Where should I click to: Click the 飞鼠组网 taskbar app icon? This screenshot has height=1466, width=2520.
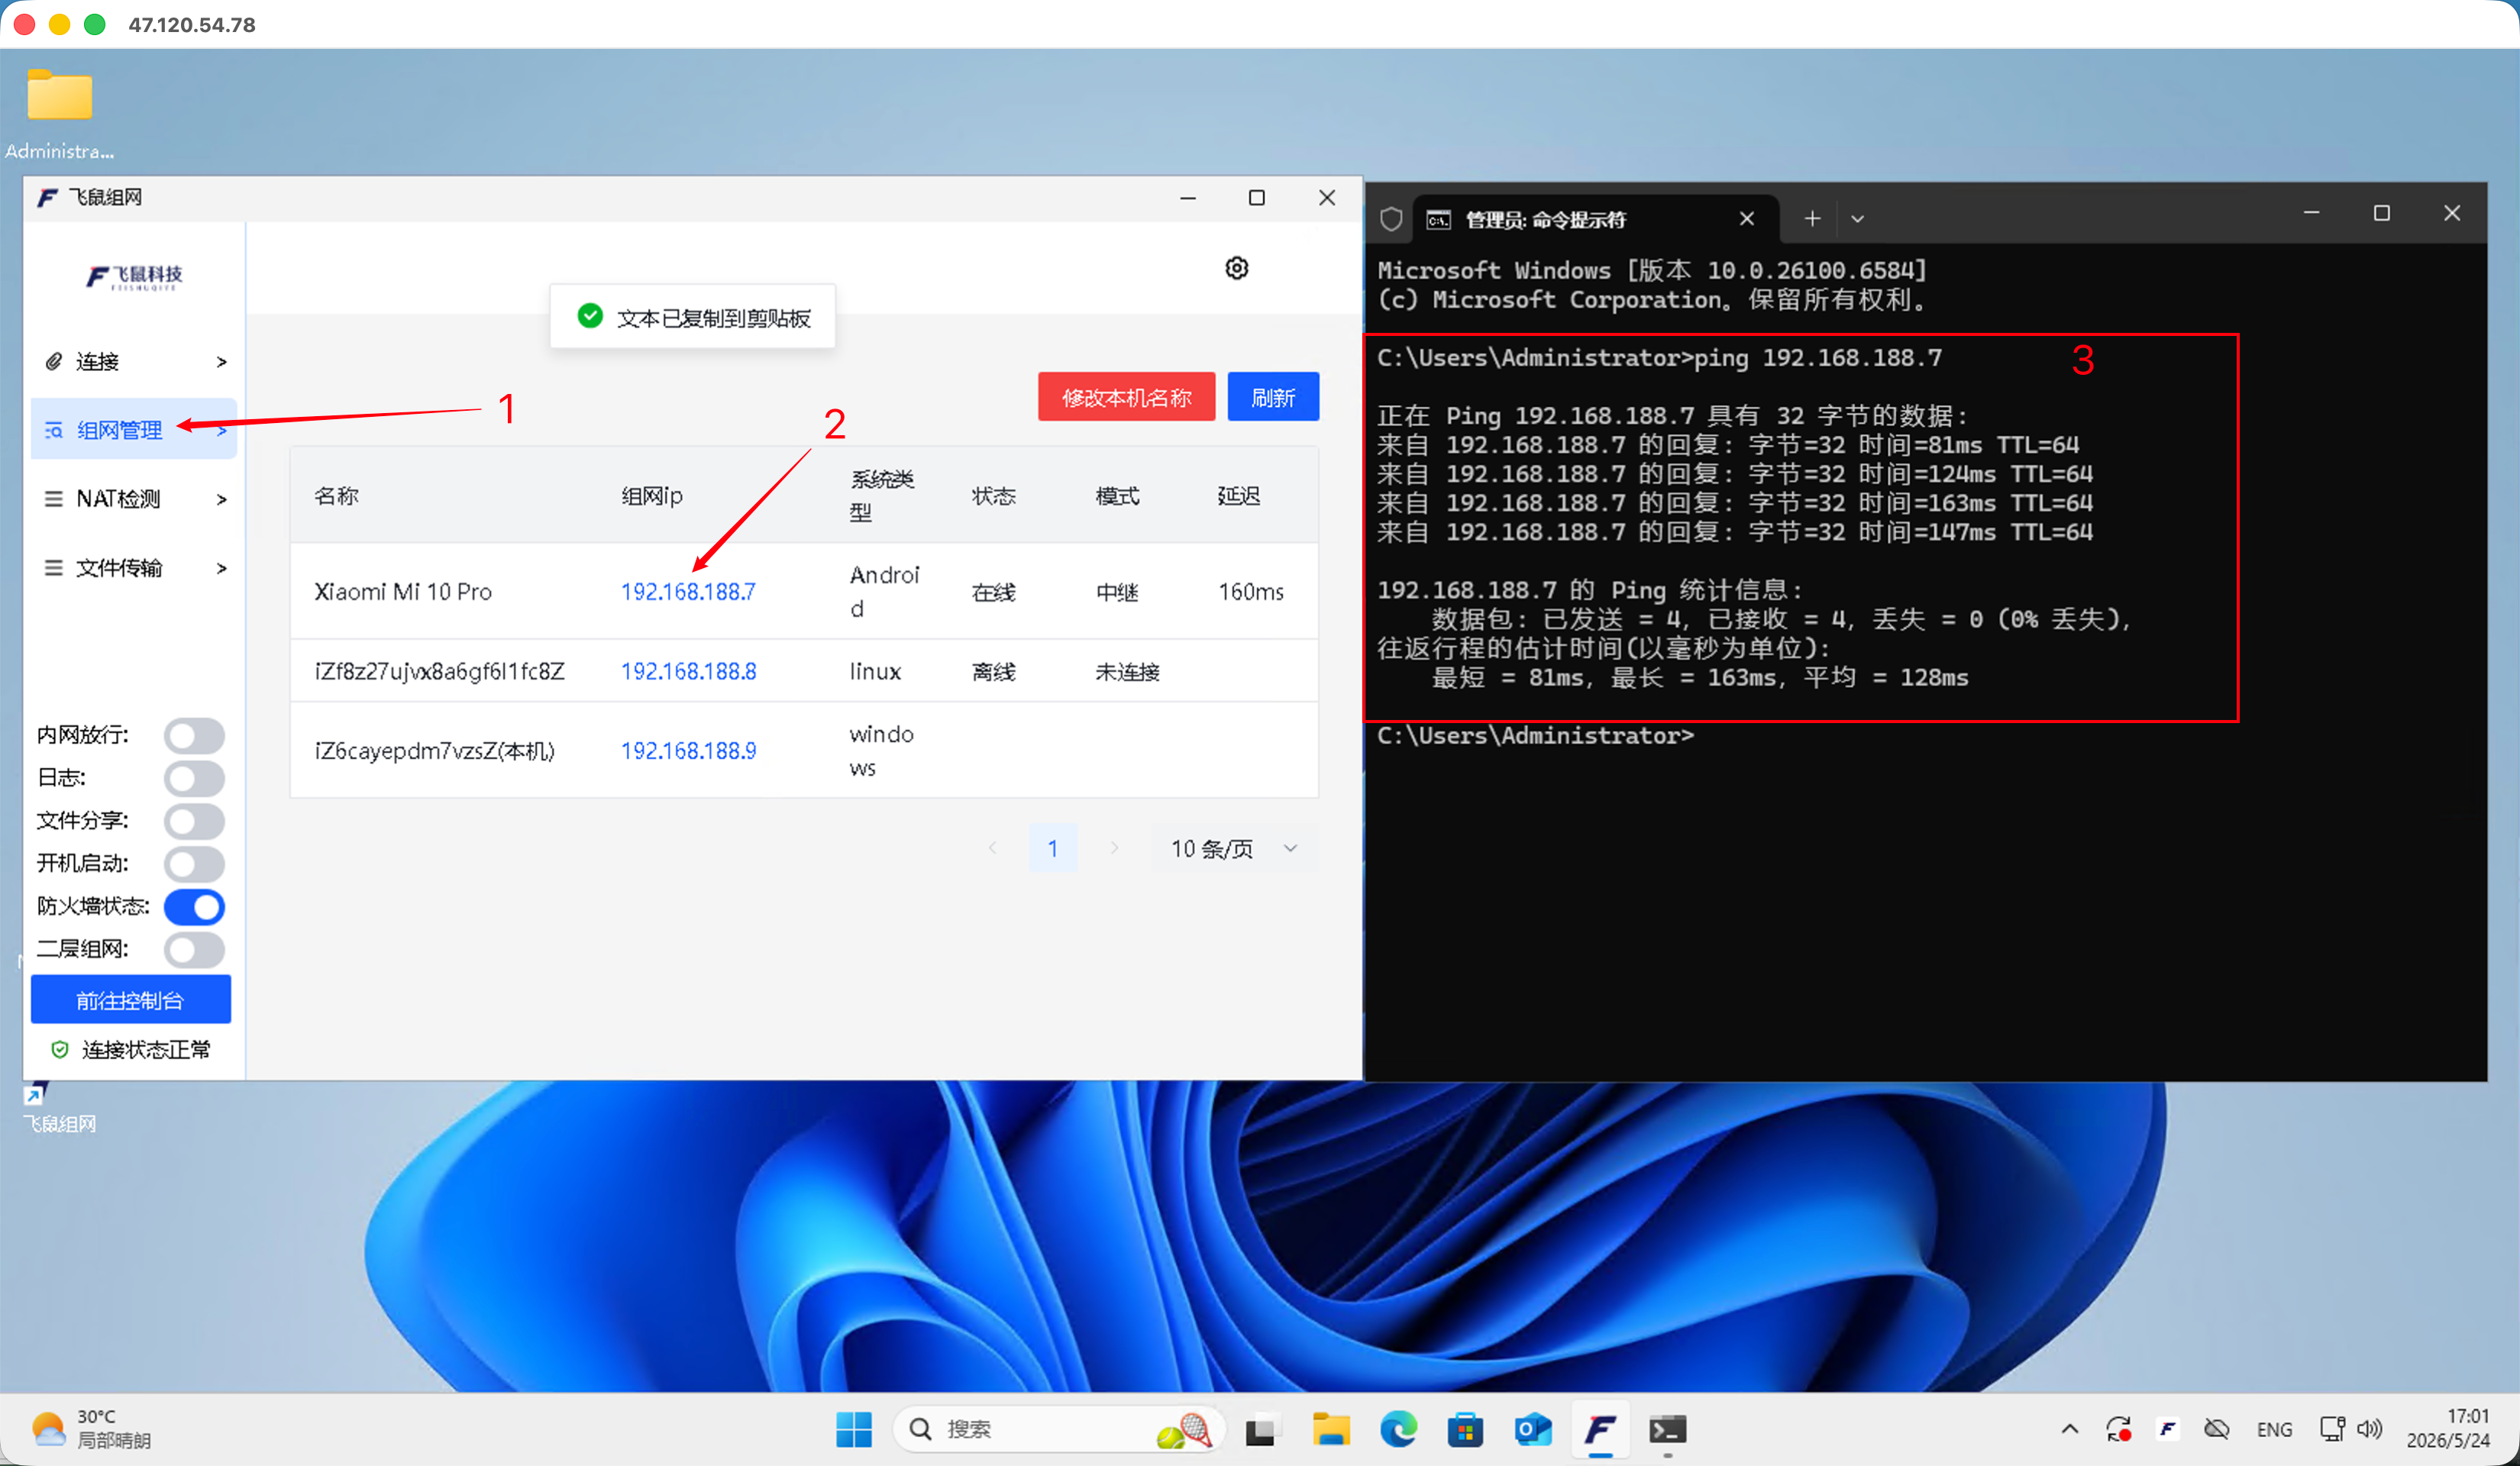click(x=1600, y=1430)
